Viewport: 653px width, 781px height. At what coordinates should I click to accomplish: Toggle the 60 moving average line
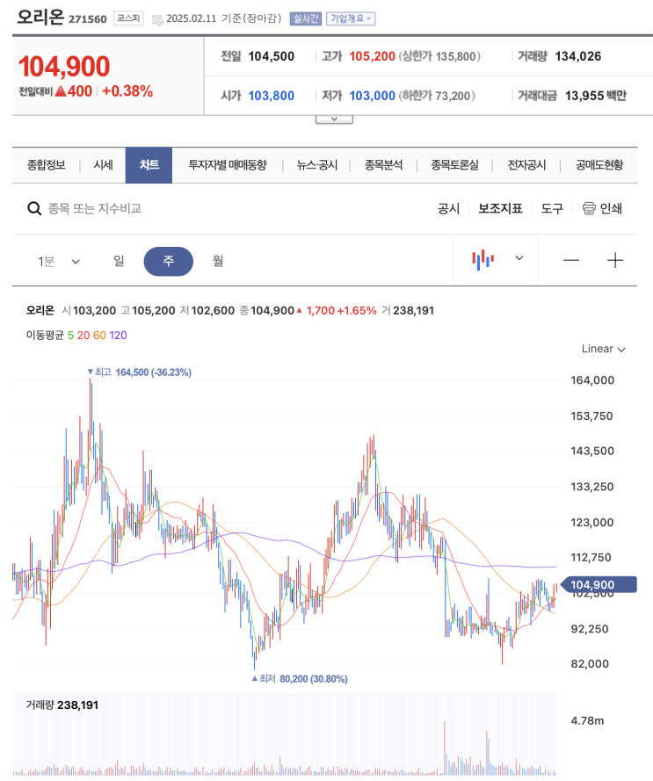(x=99, y=336)
